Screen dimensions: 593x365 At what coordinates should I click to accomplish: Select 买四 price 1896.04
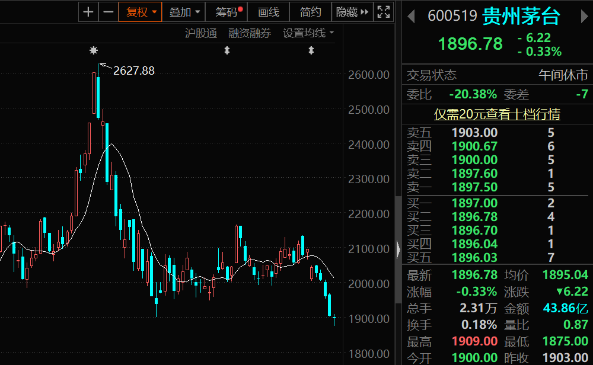pyautogui.click(x=474, y=244)
